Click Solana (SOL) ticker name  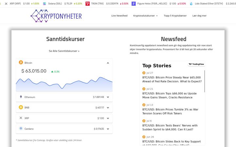[x=55, y=4]
